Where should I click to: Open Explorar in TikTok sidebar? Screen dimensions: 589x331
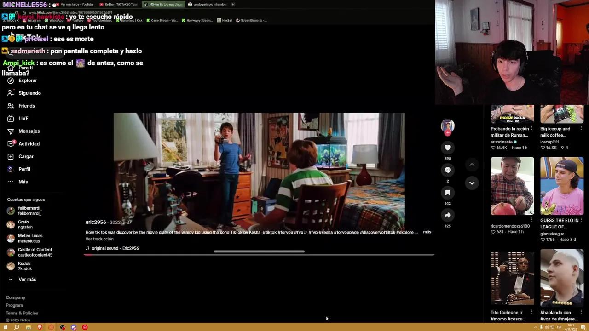[x=22, y=80]
